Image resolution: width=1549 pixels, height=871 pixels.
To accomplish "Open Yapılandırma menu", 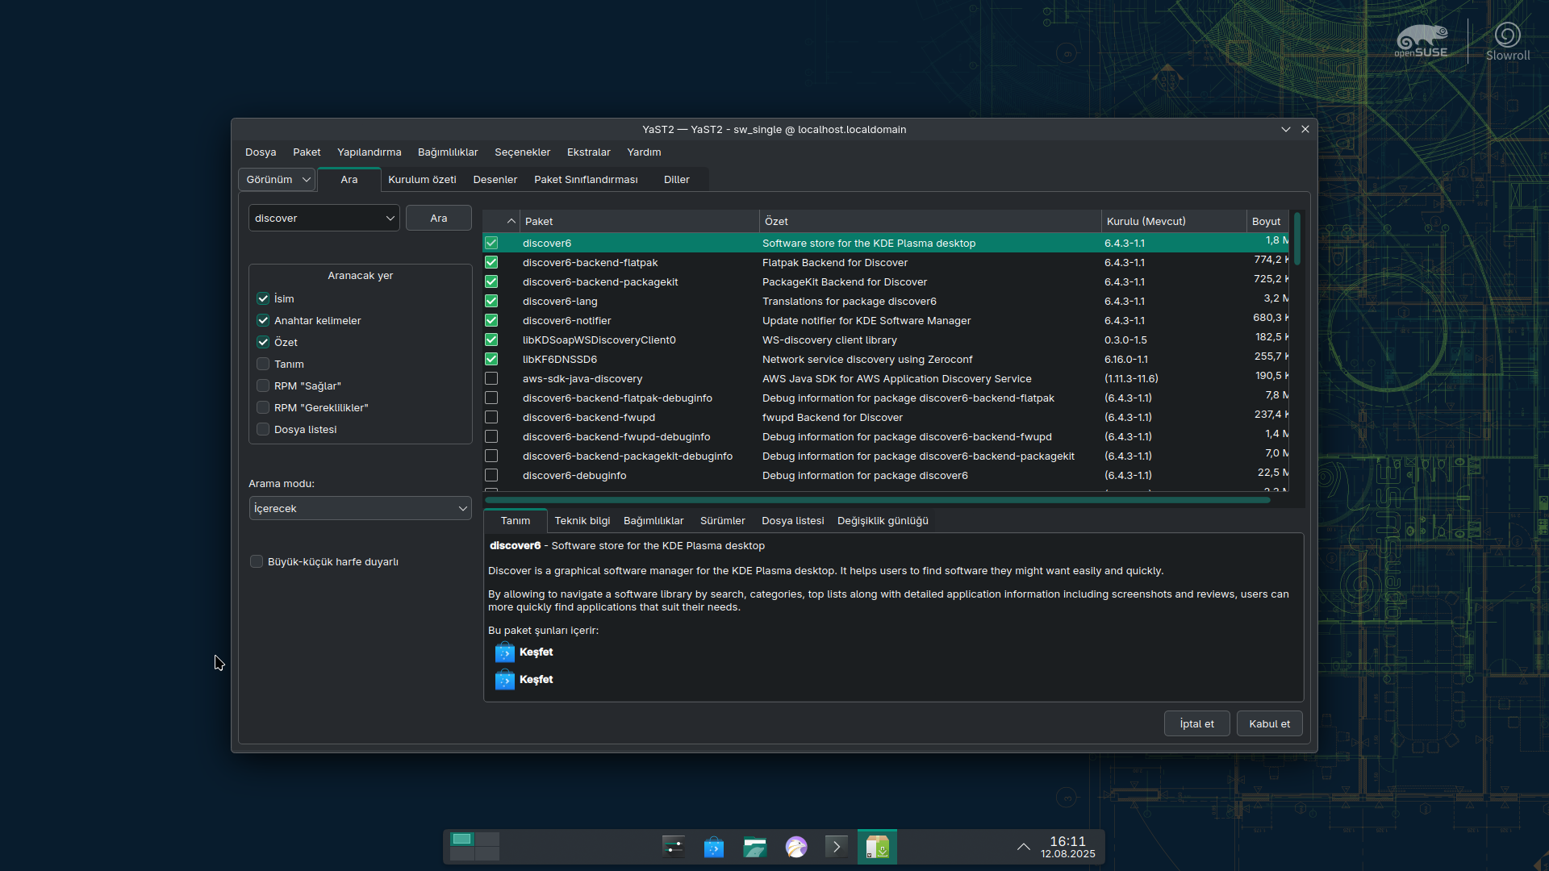I will [369, 152].
